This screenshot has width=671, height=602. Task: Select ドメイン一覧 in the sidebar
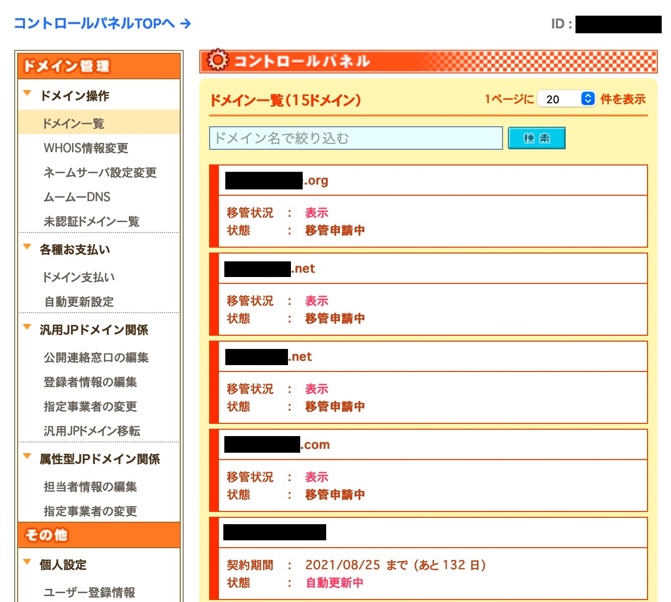click(73, 123)
